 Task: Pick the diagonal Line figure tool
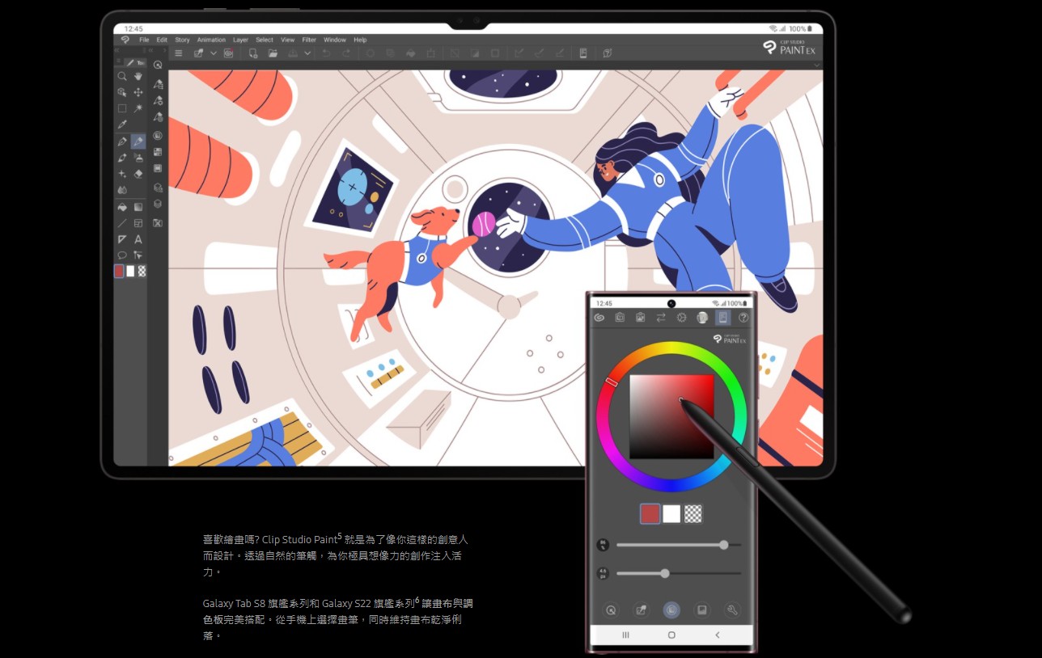click(x=122, y=223)
